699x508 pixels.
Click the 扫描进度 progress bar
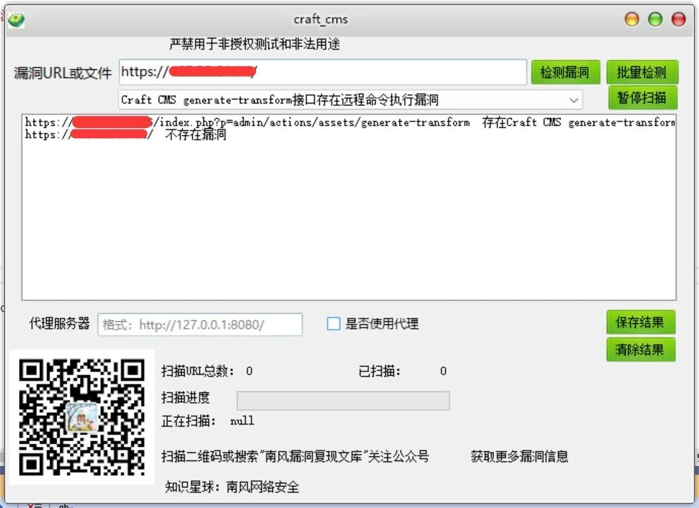[343, 400]
